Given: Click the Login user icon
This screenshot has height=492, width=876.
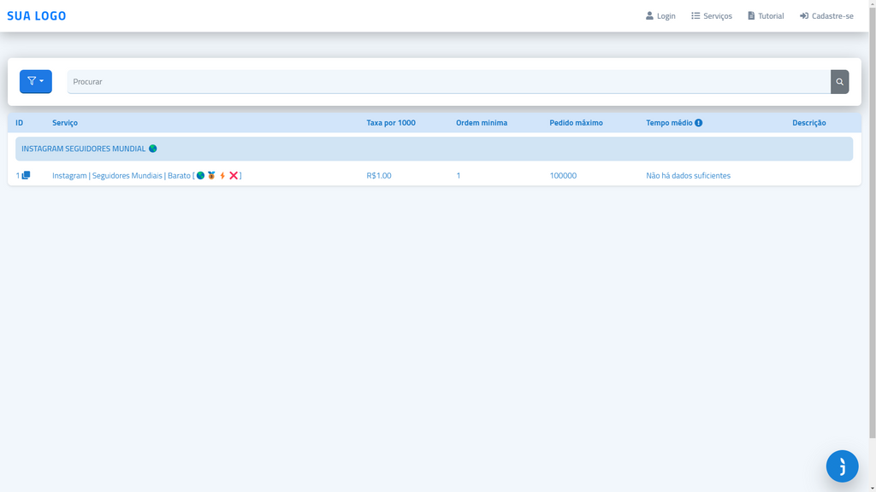Looking at the screenshot, I should click(x=649, y=15).
